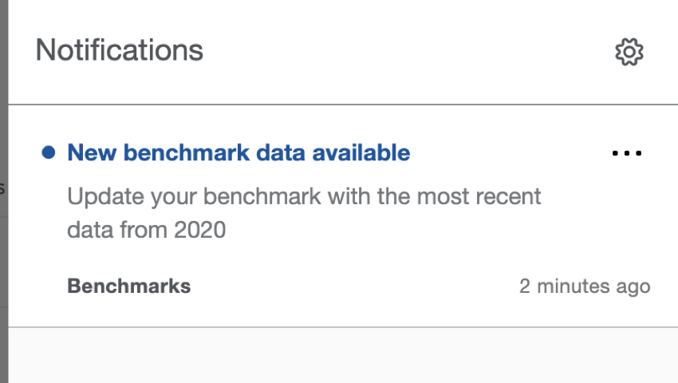
Task: Click the "2 minutes ago" timestamp
Action: point(585,286)
